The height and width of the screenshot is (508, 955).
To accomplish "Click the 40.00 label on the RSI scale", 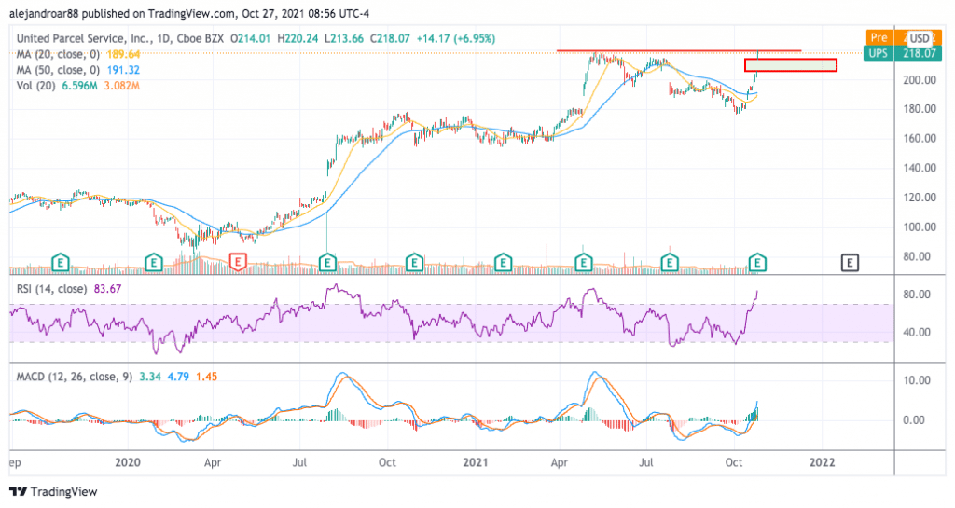I will 917,332.
